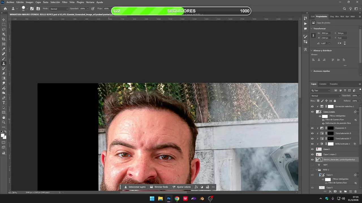Collapse the Transformar section
This screenshot has height=203, width=362.
[312, 28]
